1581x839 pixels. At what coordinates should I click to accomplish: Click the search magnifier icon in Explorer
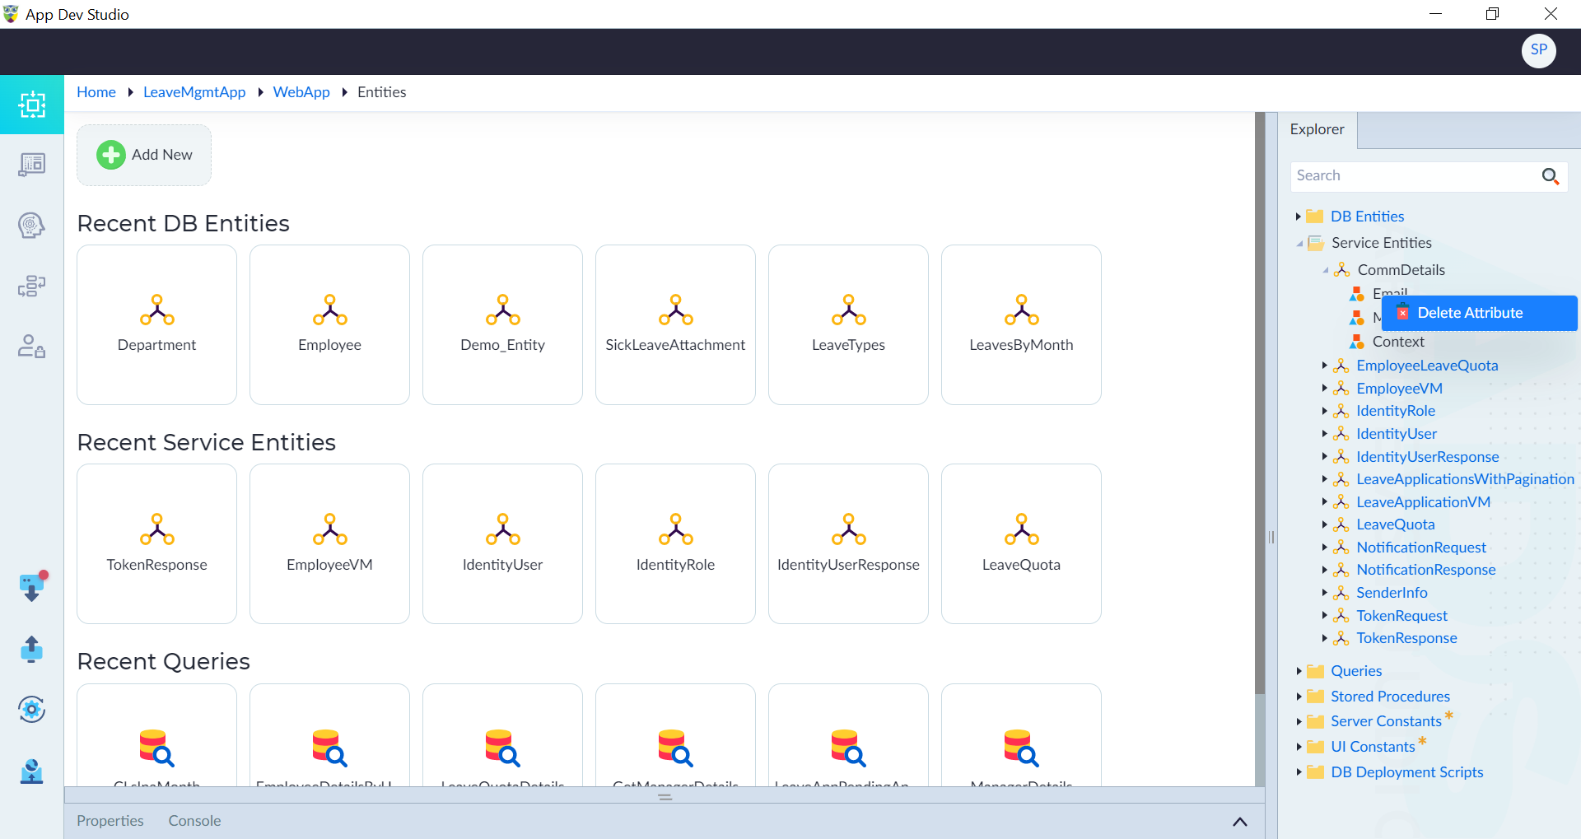[1550, 176]
